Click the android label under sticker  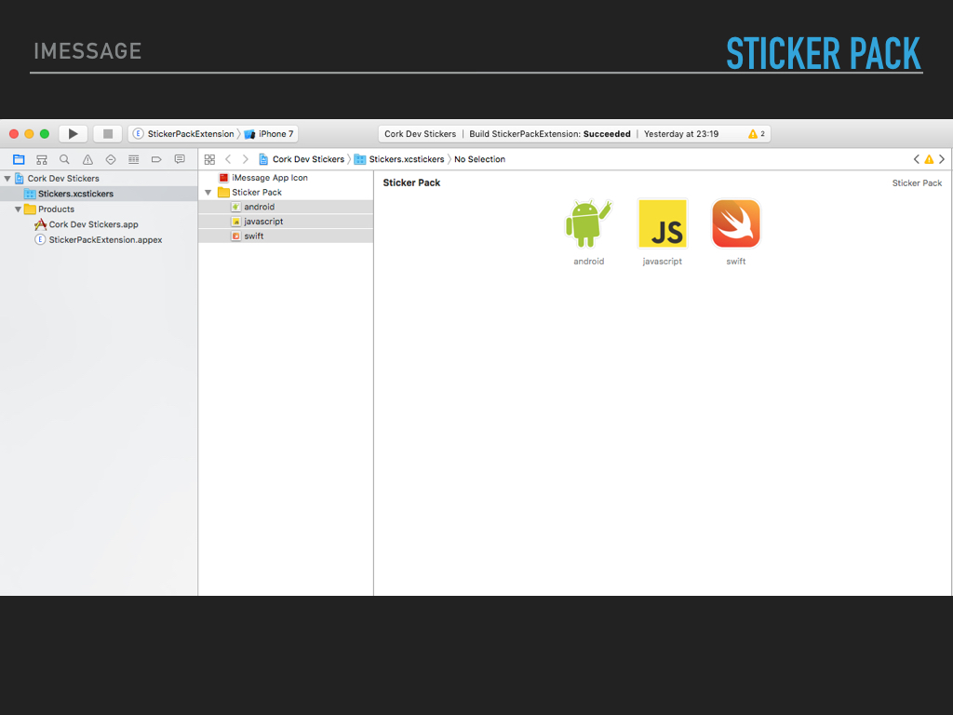[588, 262]
